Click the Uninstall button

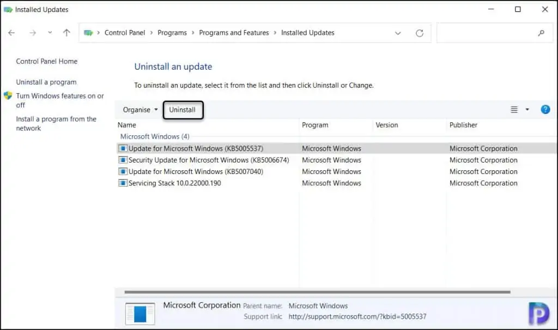[183, 110]
